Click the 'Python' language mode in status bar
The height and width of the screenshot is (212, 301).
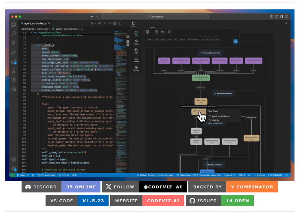(261, 175)
